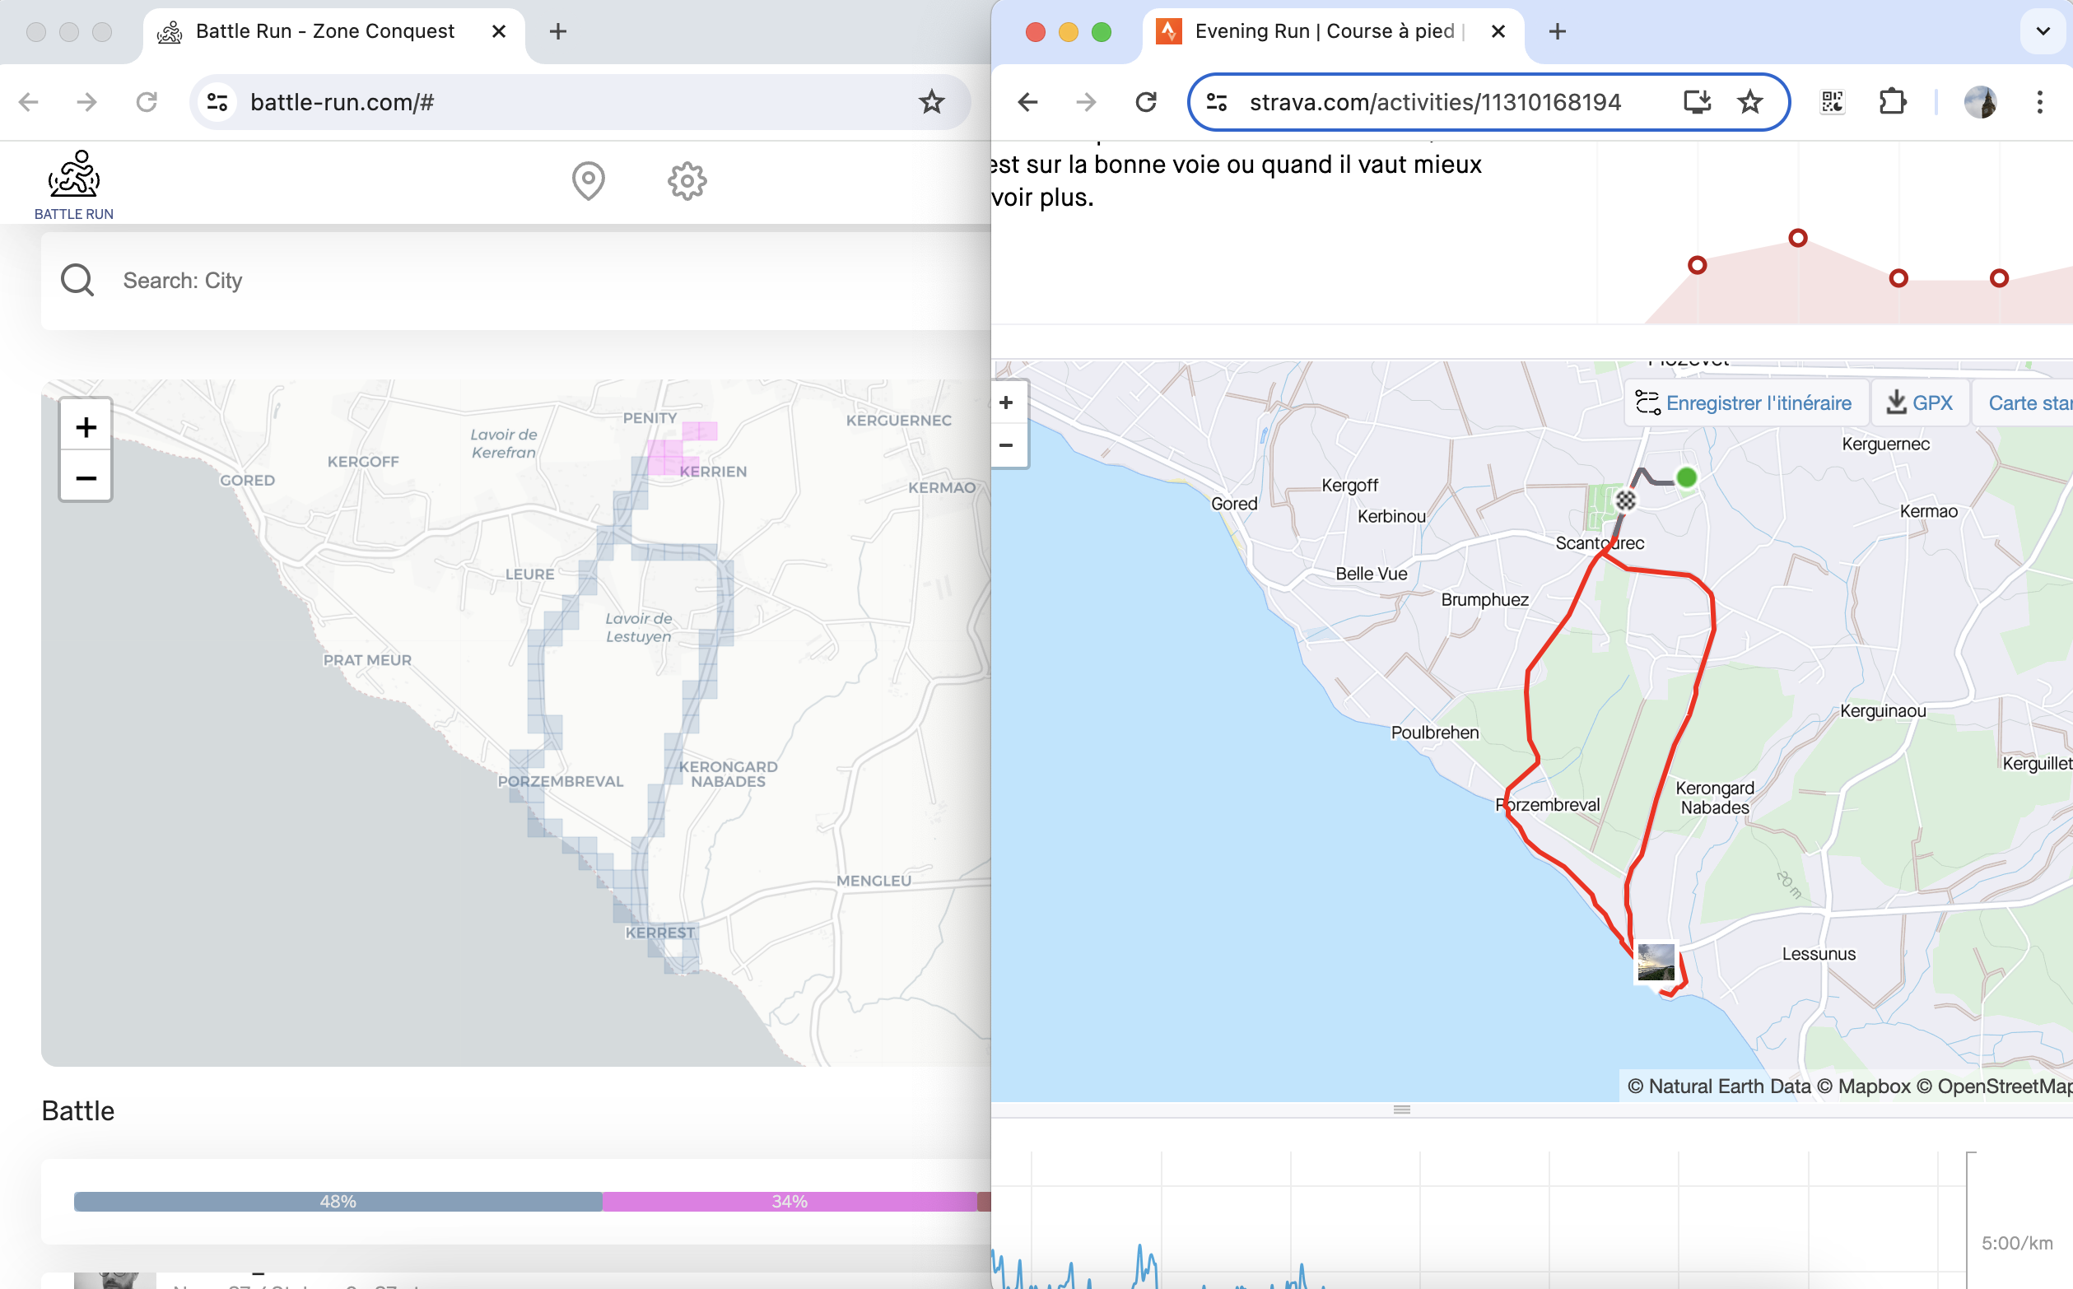This screenshot has width=2073, height=1289.
Task: Click the install app icon in the address bar
Action: click(x=1697, y=102)
